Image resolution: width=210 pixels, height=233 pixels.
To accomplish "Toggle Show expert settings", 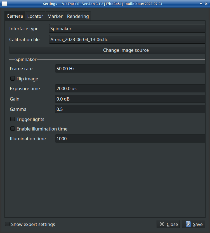I will coord(7,224).
